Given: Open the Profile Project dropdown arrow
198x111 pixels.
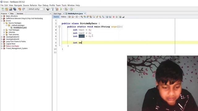Looking at the screenshot, I should tap(74, 9).
